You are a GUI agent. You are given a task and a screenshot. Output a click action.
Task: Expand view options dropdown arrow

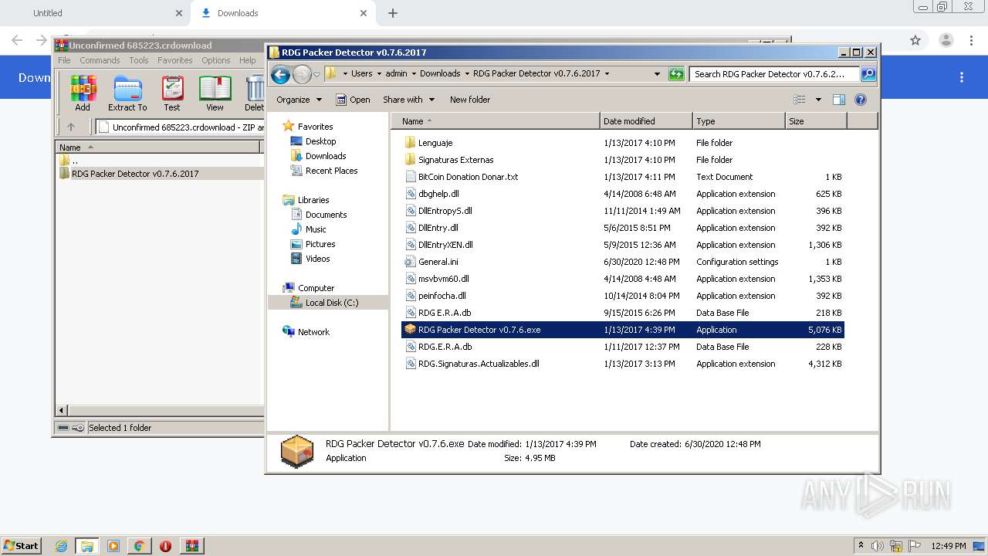pos(818,100)
